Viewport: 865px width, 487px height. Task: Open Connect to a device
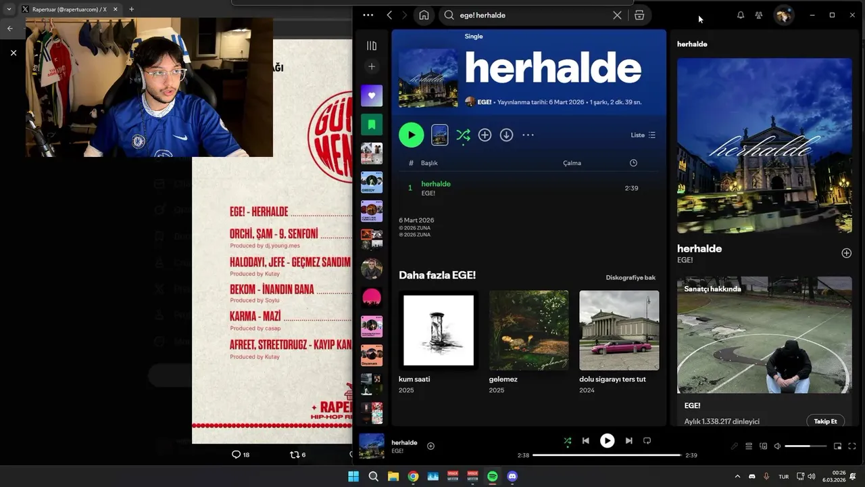point(764,446)
